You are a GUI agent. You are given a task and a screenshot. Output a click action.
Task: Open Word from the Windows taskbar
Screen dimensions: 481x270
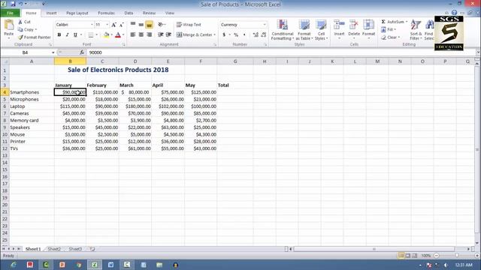110,265
